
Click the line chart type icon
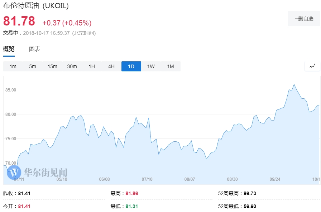312,66
